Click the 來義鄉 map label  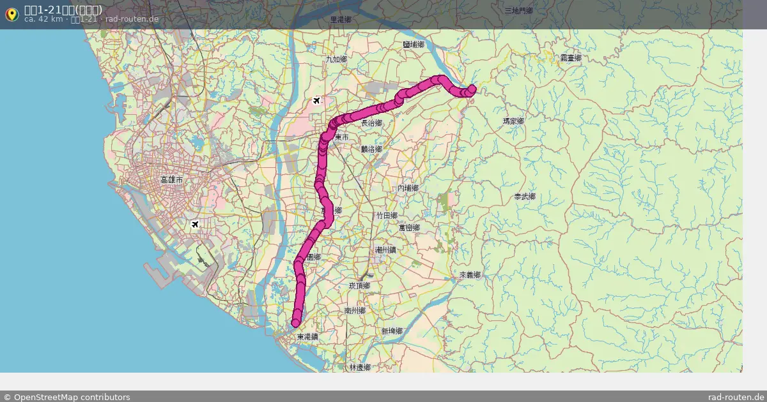tap(470, 275)
